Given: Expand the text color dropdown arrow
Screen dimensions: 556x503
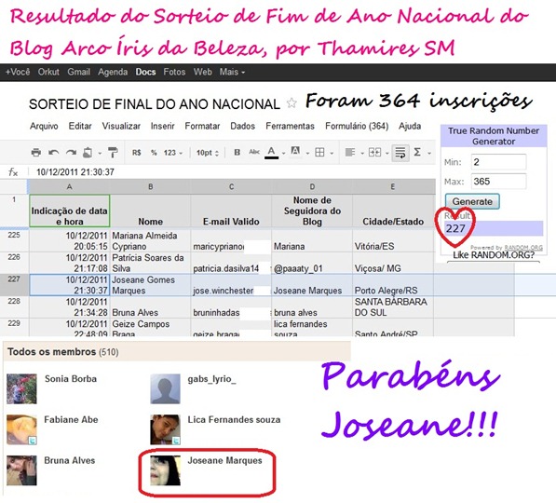Looking at the screenshot, I should point(283,154).
